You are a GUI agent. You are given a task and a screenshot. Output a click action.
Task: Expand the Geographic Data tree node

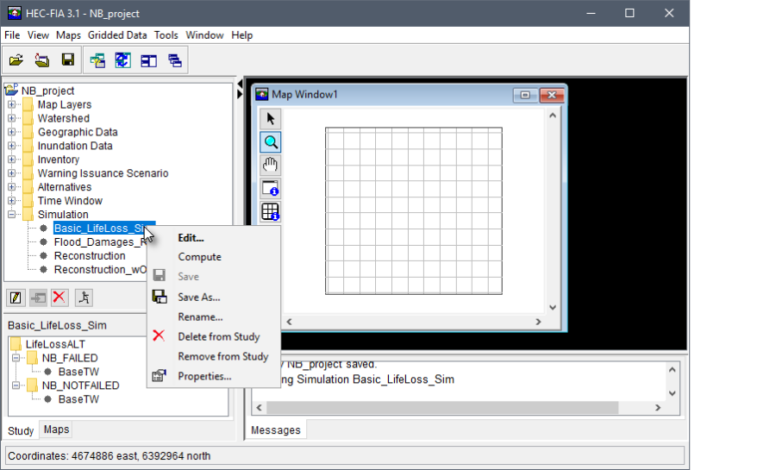point(11,132)
